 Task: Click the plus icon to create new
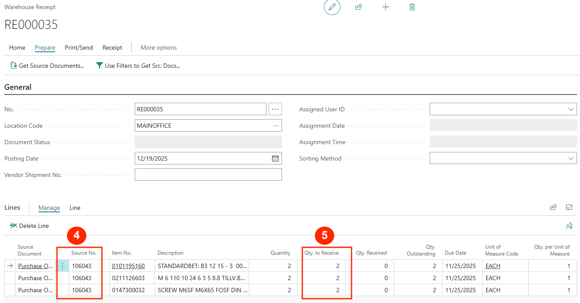point(386,7)
